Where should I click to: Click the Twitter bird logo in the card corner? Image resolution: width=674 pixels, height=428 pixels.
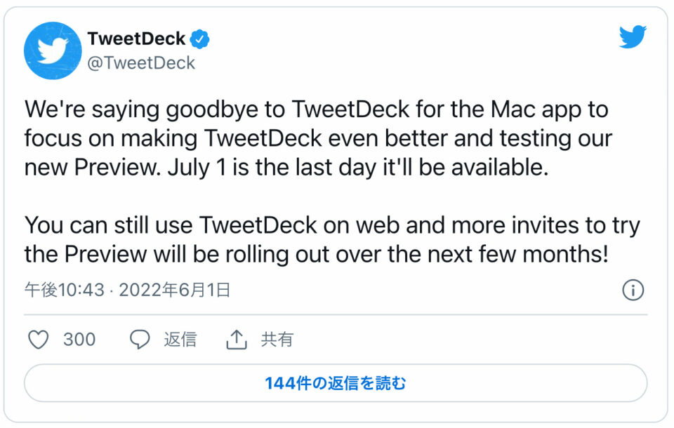click(633, 36)
